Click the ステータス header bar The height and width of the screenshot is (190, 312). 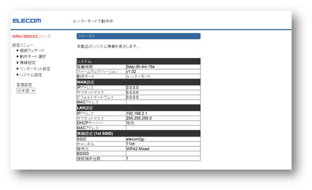click(x=139, y=36)
